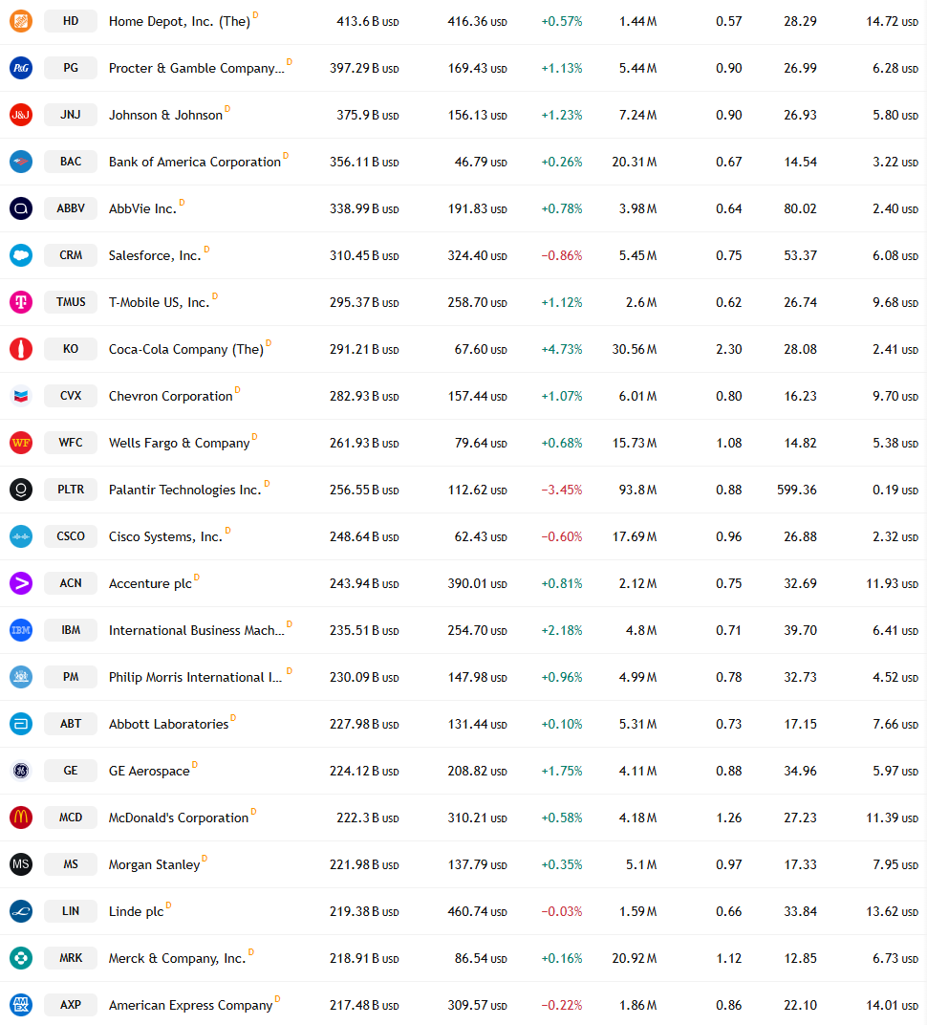
Task: Click the Morgan Stanley MS logo
Action: [x=21, y=864]
